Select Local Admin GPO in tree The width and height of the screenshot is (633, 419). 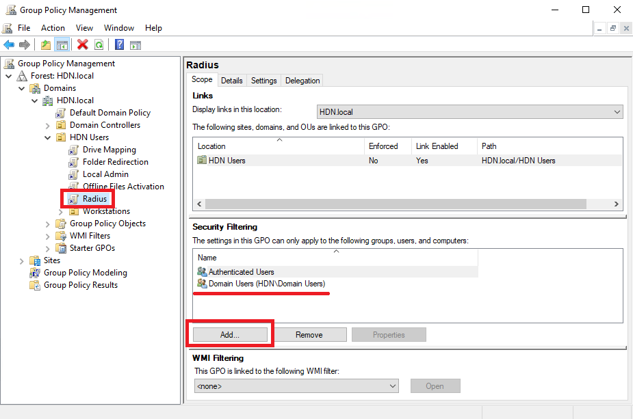105,174
